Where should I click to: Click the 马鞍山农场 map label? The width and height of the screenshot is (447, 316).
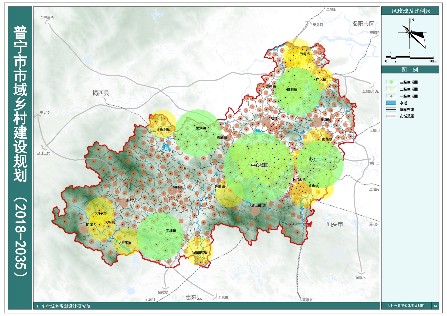tap(199, 252)
